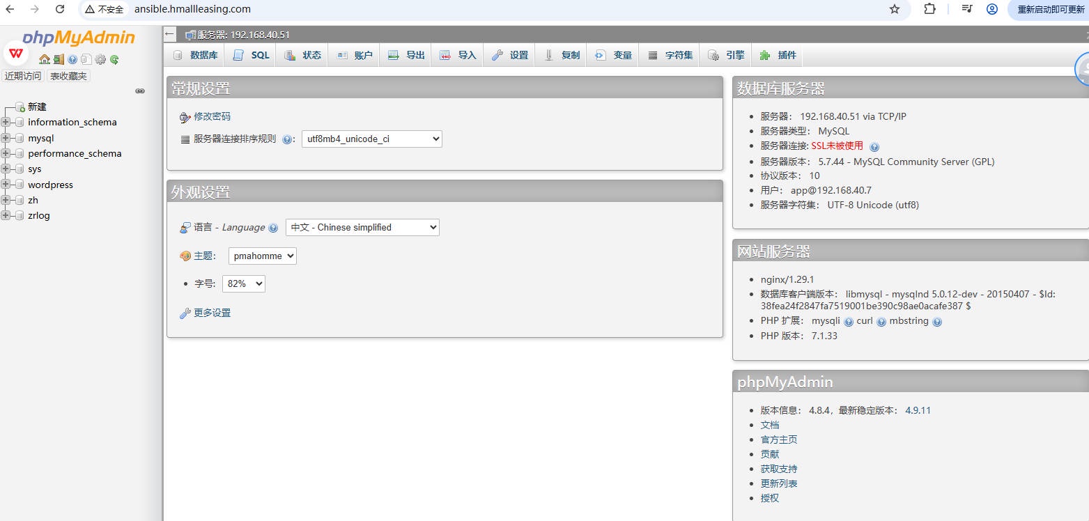1089x521 pixels.
Task: Bookmark this page with star icon
Action: click(x=895, y=9)
